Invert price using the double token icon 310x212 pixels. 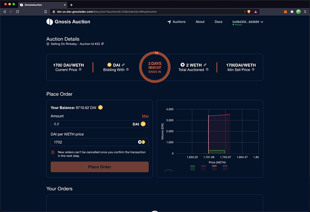(141, 142)
